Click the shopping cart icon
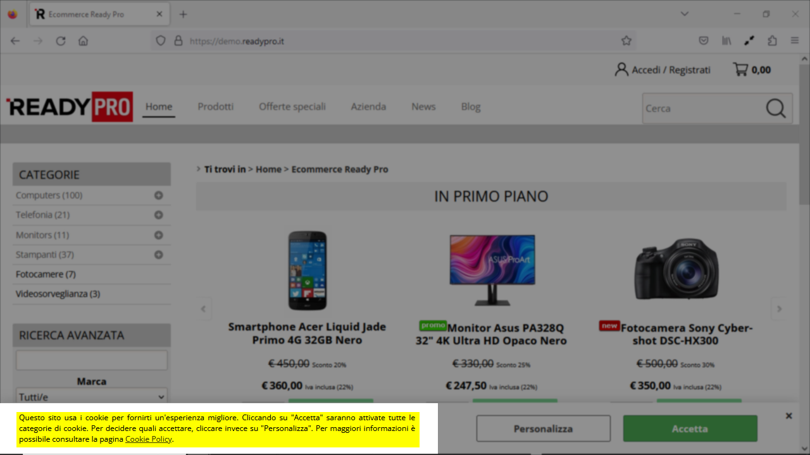The height and width of the screenshot is (455, 810). coord(740,70)
